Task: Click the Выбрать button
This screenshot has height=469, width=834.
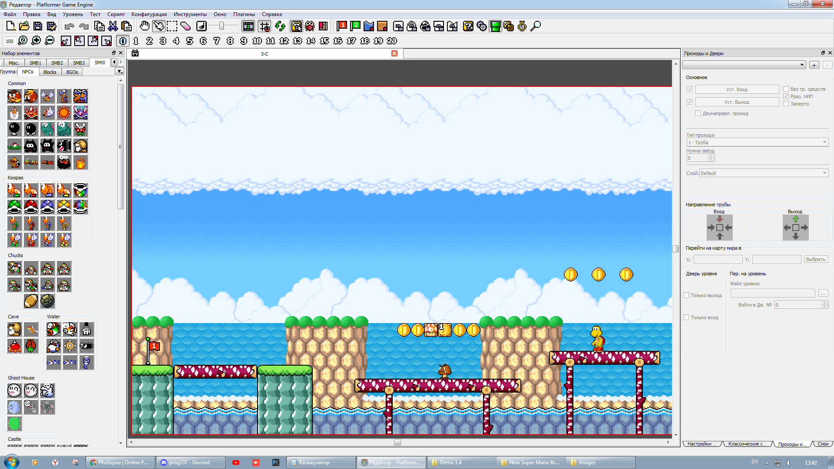Action: click(x=815, y=259)
